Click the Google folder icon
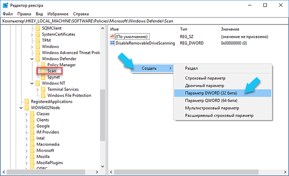The width and height of the screenshot is (289, 176). pyautogui.click(x=32, y=126)
